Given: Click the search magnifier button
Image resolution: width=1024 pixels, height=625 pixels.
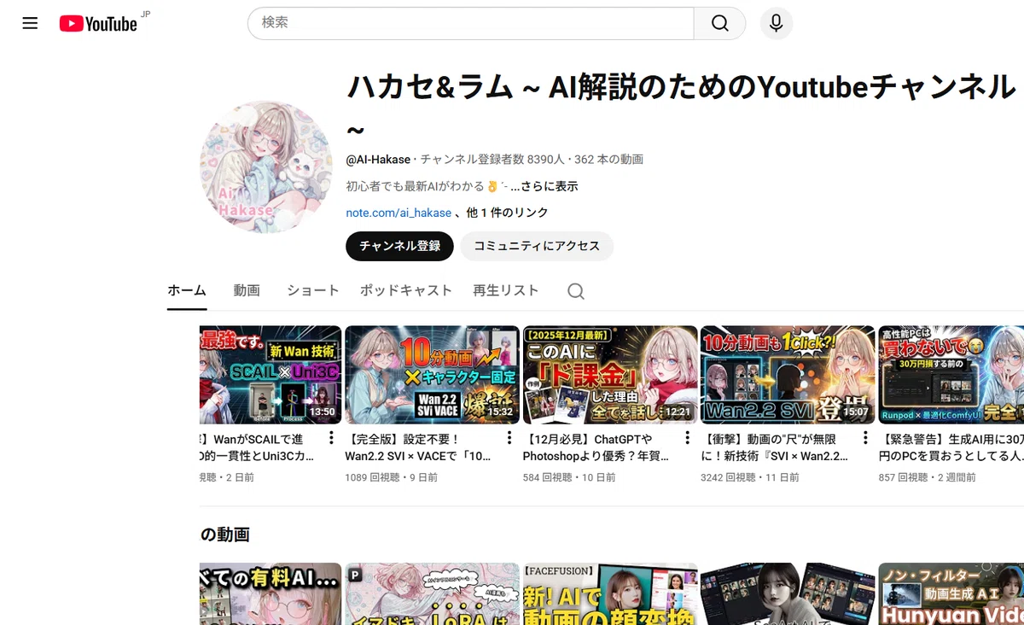Looking at the screenshot, I should click(720, 23).
